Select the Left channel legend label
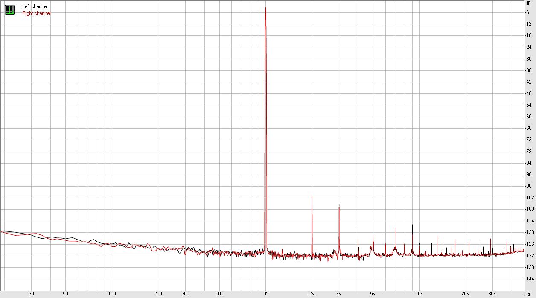This screenshot has width=536, height=298. 35,6
